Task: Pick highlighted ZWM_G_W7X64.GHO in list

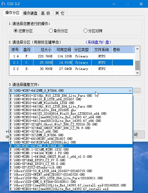Action: [x=71, y=146]
